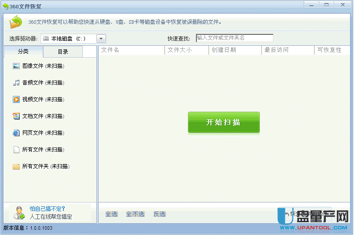Maximize the 360文件恢复 window
This screenshot has width=354, height=235.
coord(326,5)
